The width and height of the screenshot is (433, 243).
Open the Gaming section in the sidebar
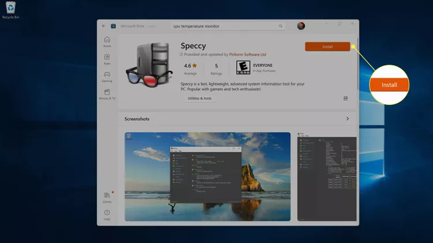[107, 77]
